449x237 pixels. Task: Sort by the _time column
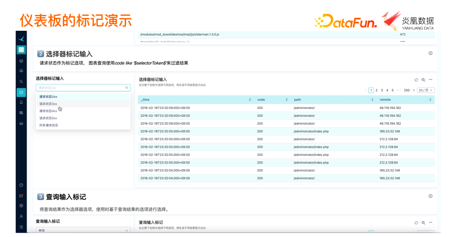tap(250, 100)
